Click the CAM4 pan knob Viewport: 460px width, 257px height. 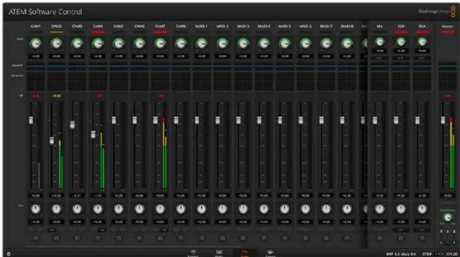98,209
